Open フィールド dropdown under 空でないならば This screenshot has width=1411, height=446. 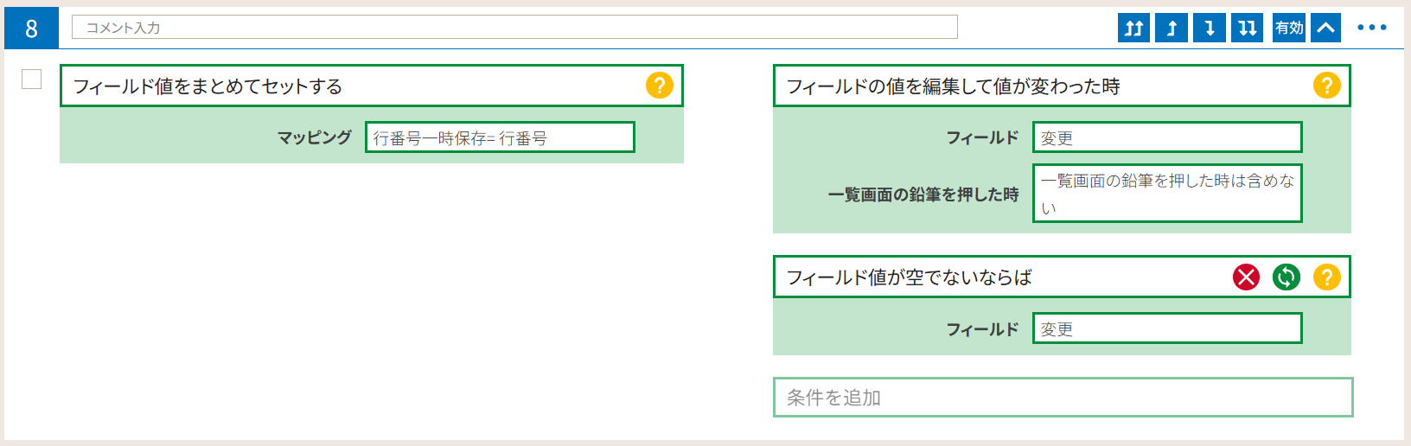pos(1167,328)
